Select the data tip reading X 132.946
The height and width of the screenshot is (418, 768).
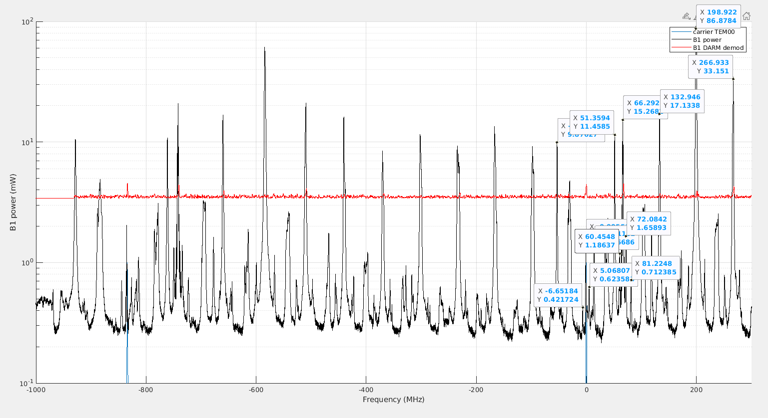[682, 101]
